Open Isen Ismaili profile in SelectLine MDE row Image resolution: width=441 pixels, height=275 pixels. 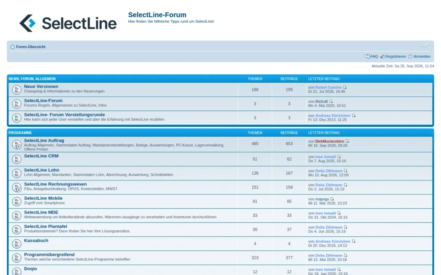point(326,213)
